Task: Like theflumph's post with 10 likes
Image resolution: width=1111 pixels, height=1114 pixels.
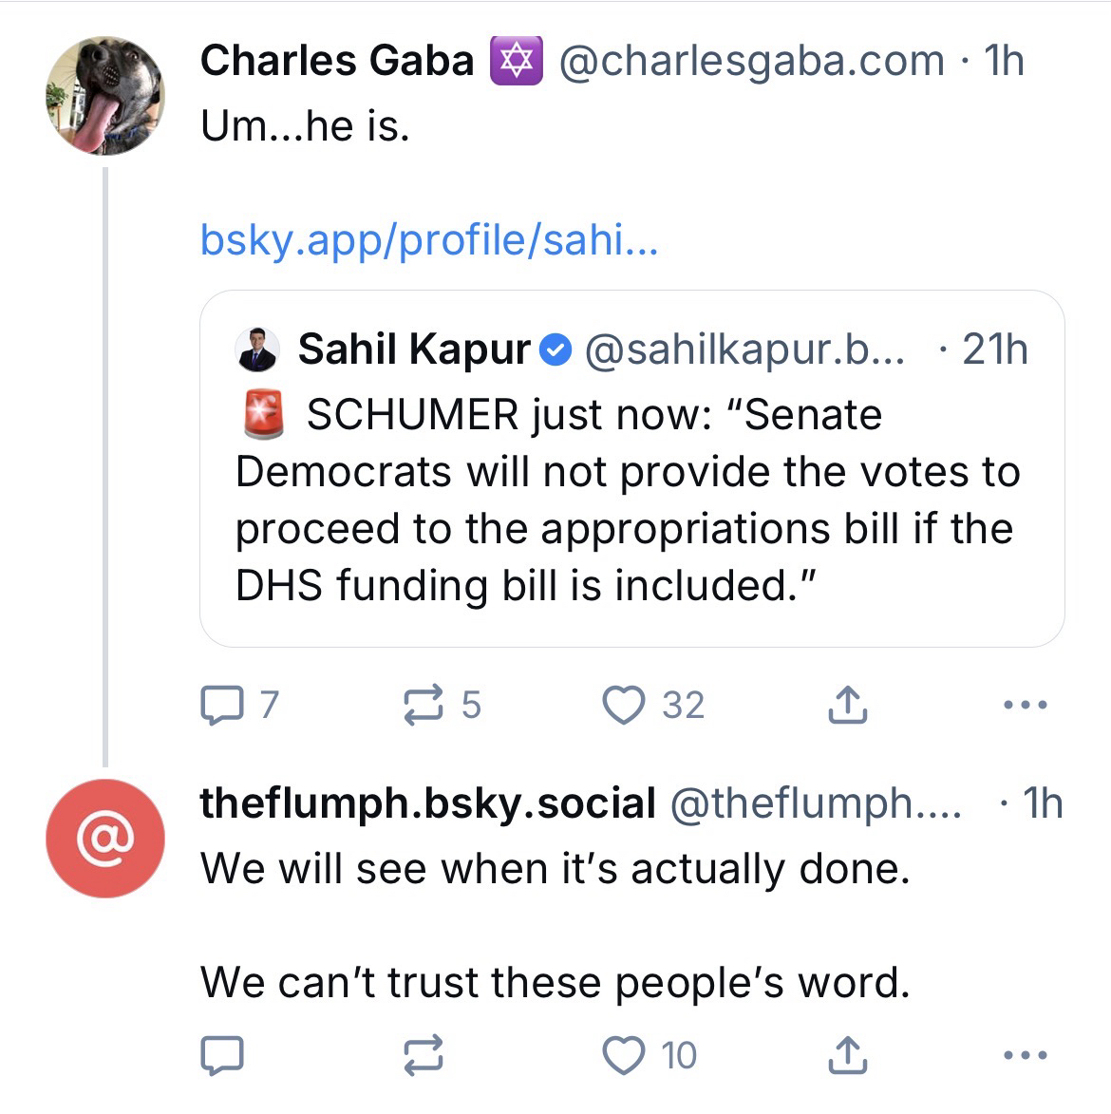Action: click(624, 1055)
